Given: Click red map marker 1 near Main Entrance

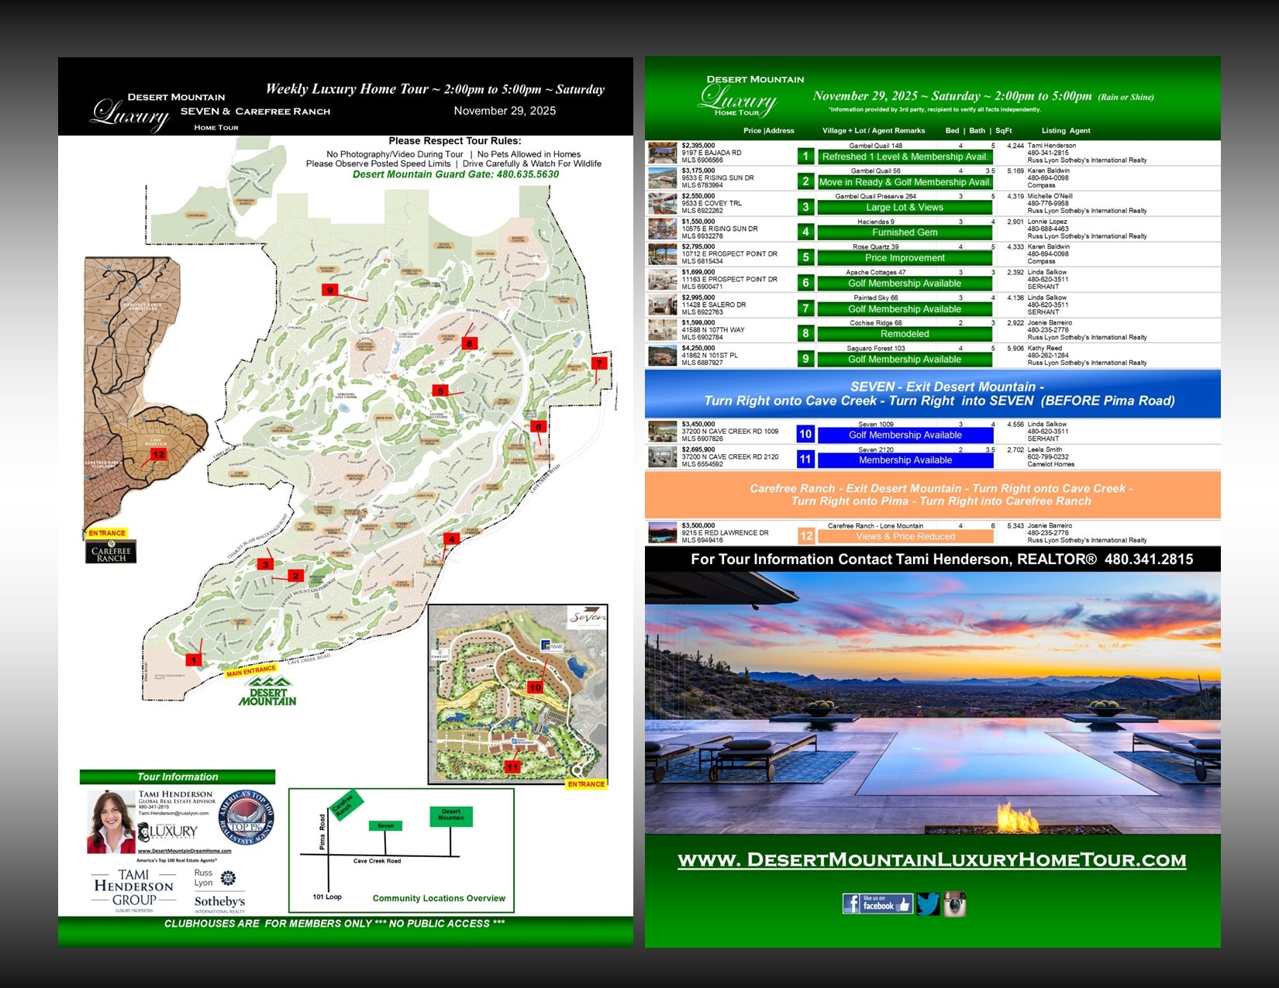Looking at the screenshot, I should 193,659.
